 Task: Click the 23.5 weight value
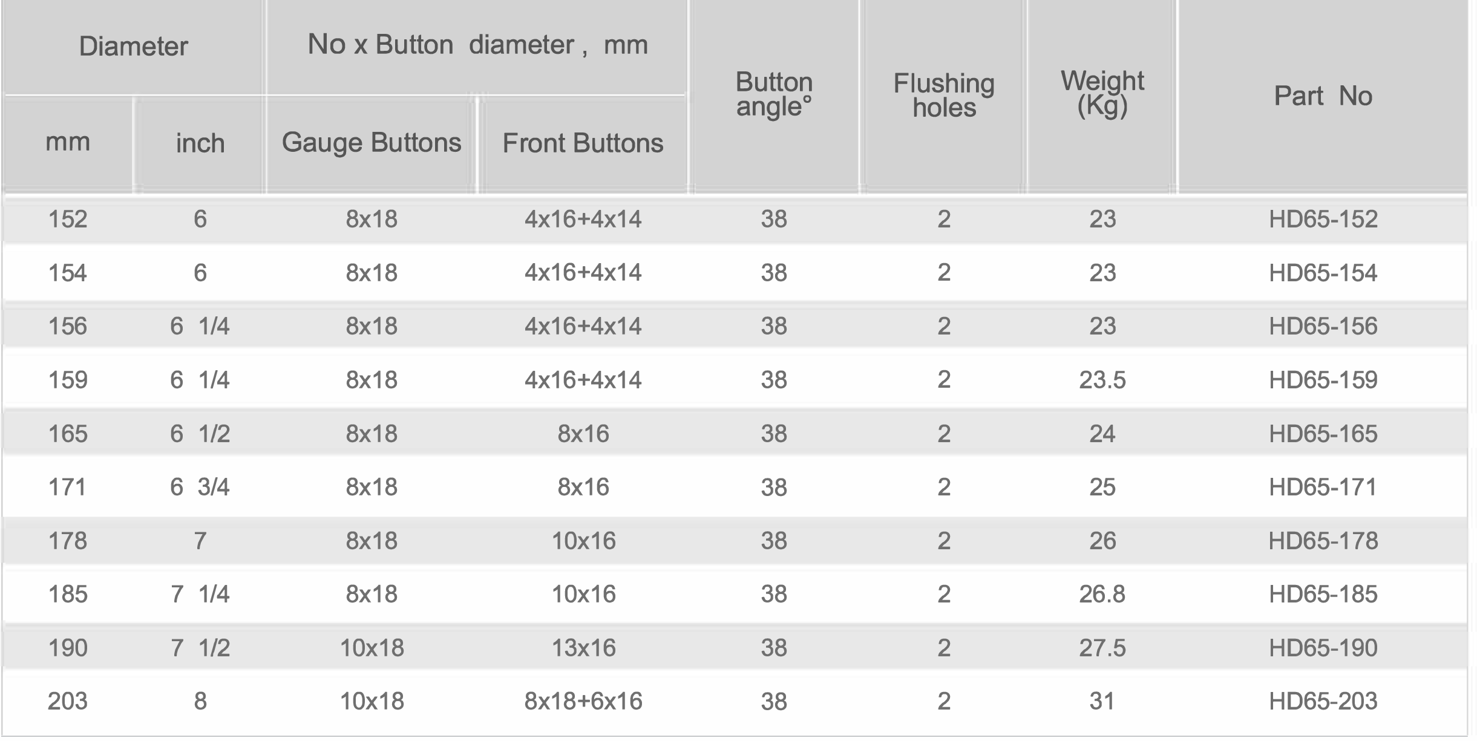[1102, 380]
